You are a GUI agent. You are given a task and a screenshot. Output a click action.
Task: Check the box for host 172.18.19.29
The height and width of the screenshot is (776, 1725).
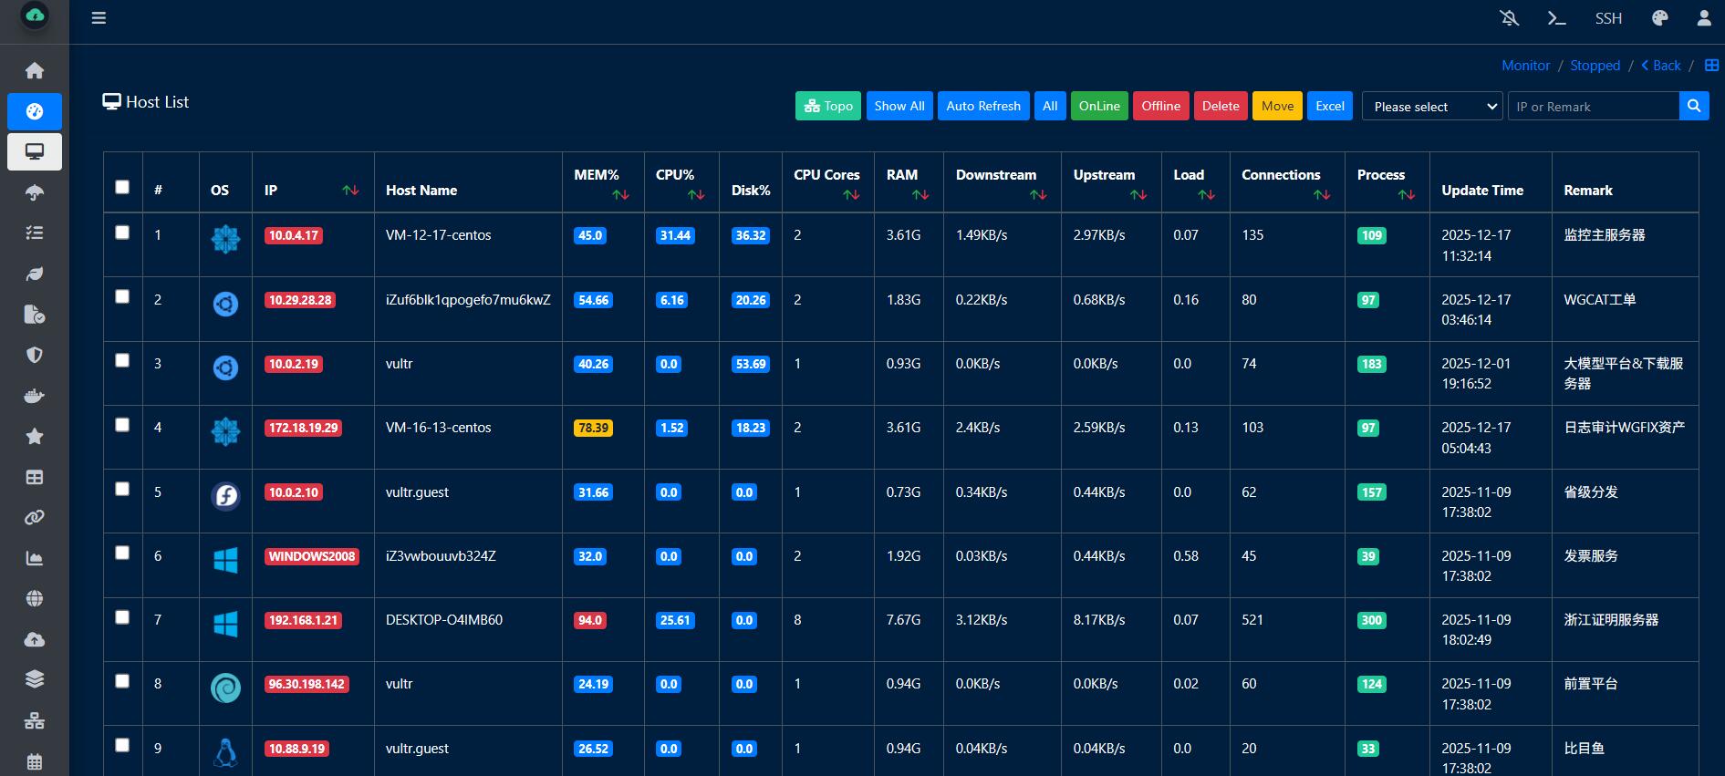tap(122, 425)
